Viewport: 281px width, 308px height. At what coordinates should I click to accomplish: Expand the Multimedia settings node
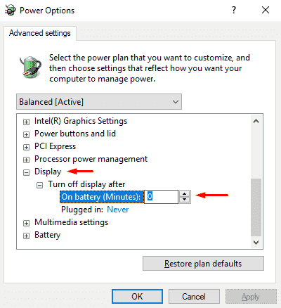26,223
